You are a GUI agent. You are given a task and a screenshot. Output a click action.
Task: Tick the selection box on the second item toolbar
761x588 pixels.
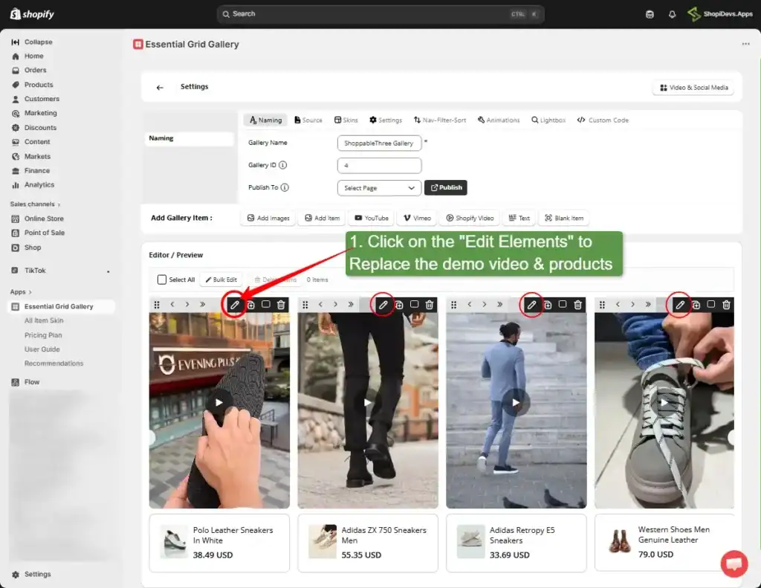[414, 305]
